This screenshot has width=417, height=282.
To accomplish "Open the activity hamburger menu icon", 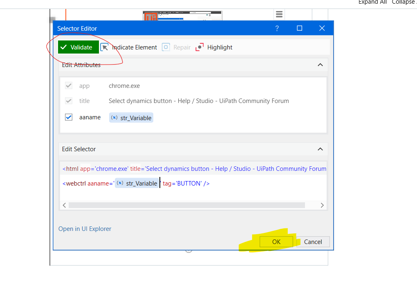I will [x=279, y=14].
